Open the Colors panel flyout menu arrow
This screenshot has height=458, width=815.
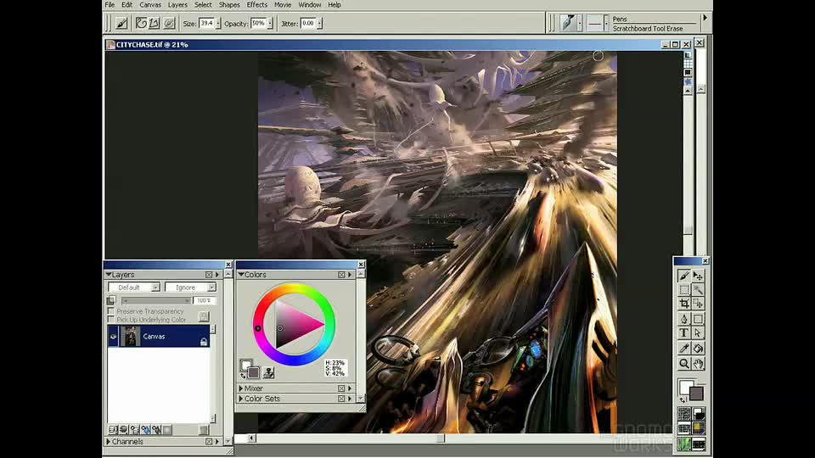[350, 275]
